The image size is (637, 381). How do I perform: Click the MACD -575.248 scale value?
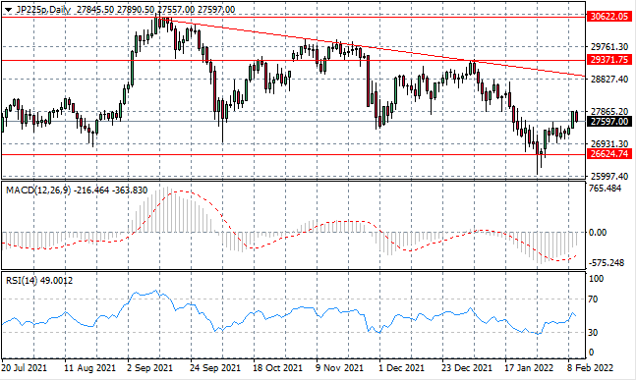(x=607, y=263)
